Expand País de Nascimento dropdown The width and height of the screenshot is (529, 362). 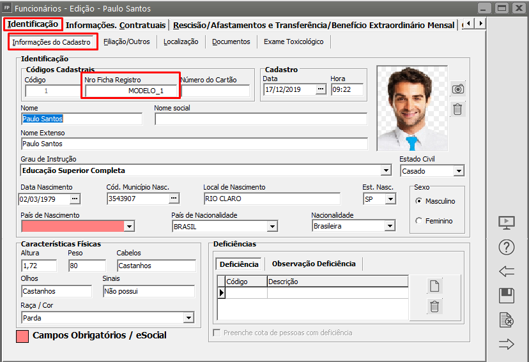pos(129,226)
